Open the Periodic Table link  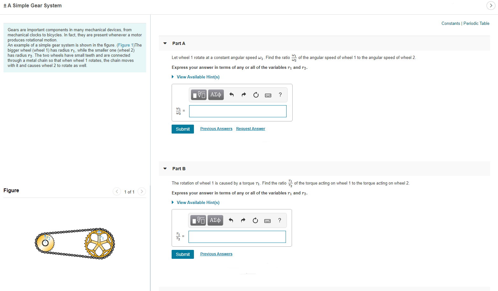tap(476, 24)
